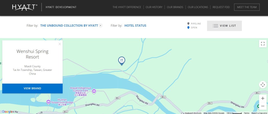Screen dimensions: 268x114
Task: Click the View Brand button
Action: click(32, 88)
